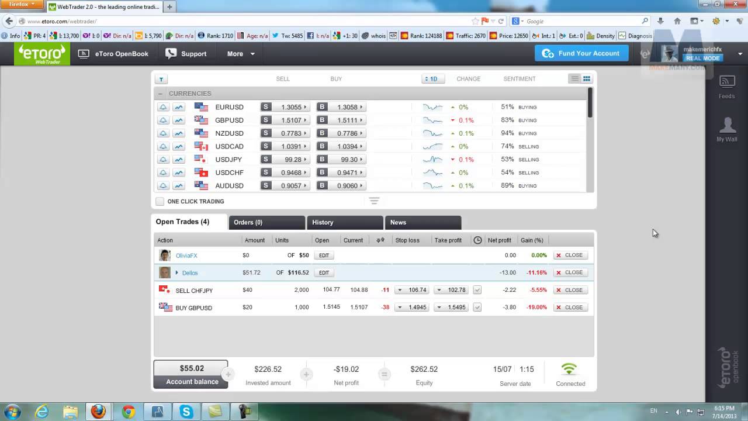Open take profit dropdown for GBPUSD trade
Screen dimensions: 748x421
click(439, 308)
